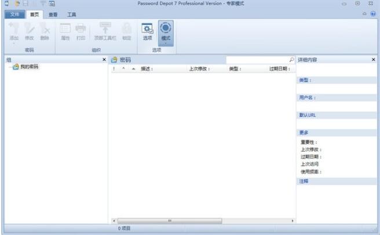The image size is (380, 235).
Task: Click the horizontal scrollbar left arrow
Action: (114, 221)
